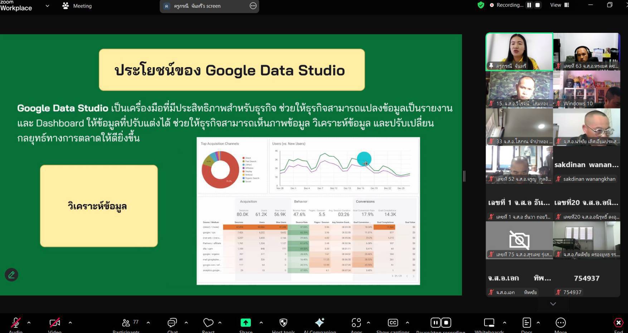The width and height of the screenshot is (628, 333).
Task: Click the วิเคราะห์ข้อมูล yellow box on slide
Action: pyautogui.click(x=99, y=206)
